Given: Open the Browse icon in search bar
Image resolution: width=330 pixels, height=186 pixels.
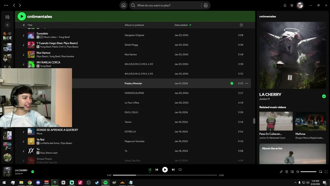Looking at the screenshot, I should 206,5.
